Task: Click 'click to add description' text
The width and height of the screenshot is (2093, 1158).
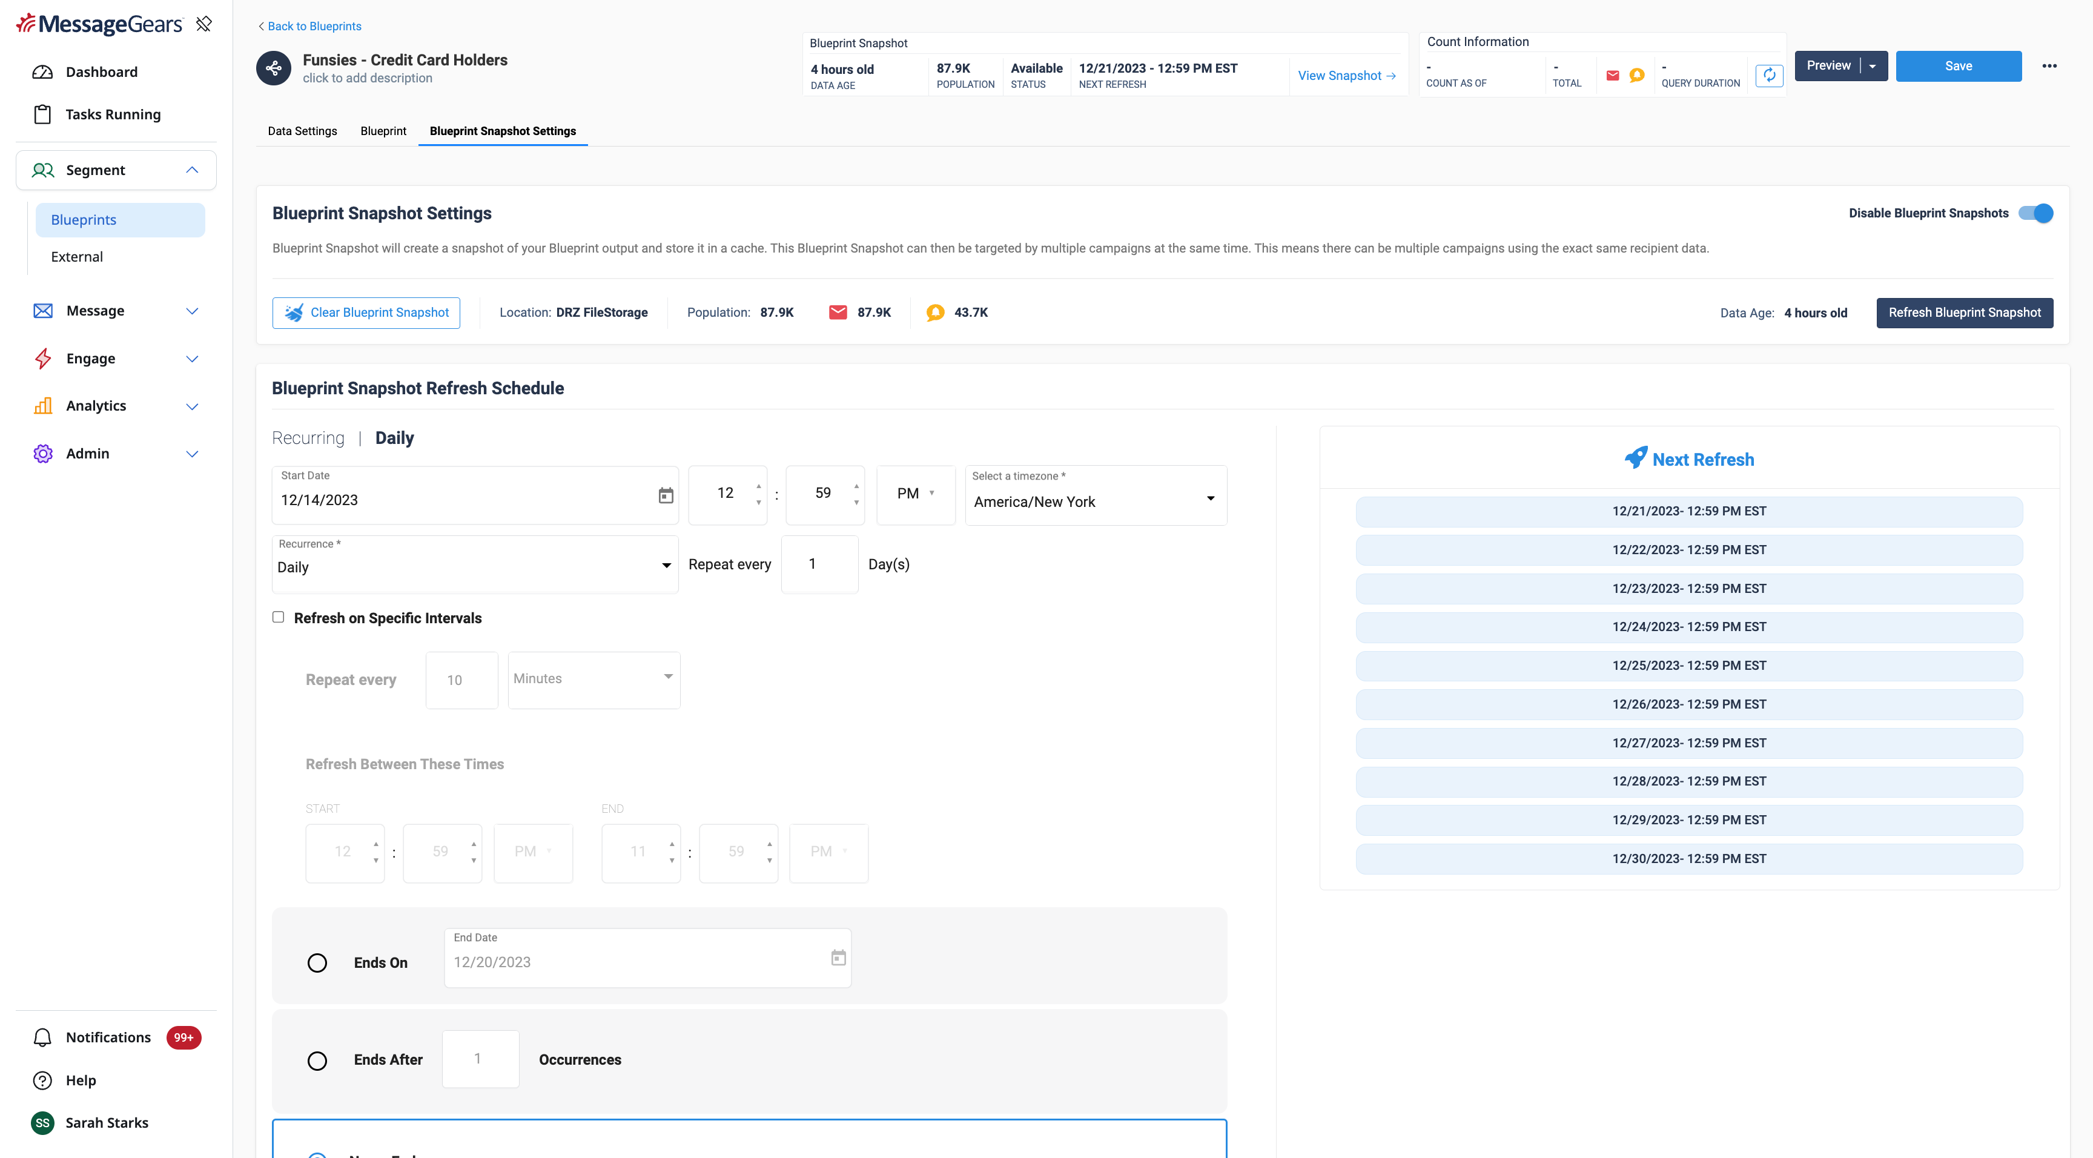Action: [x=367, y=78]
